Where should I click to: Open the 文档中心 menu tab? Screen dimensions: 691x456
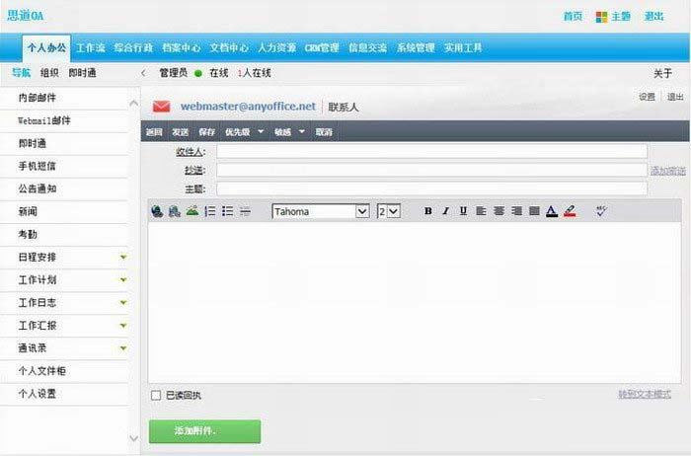click(x=229, y=47)
